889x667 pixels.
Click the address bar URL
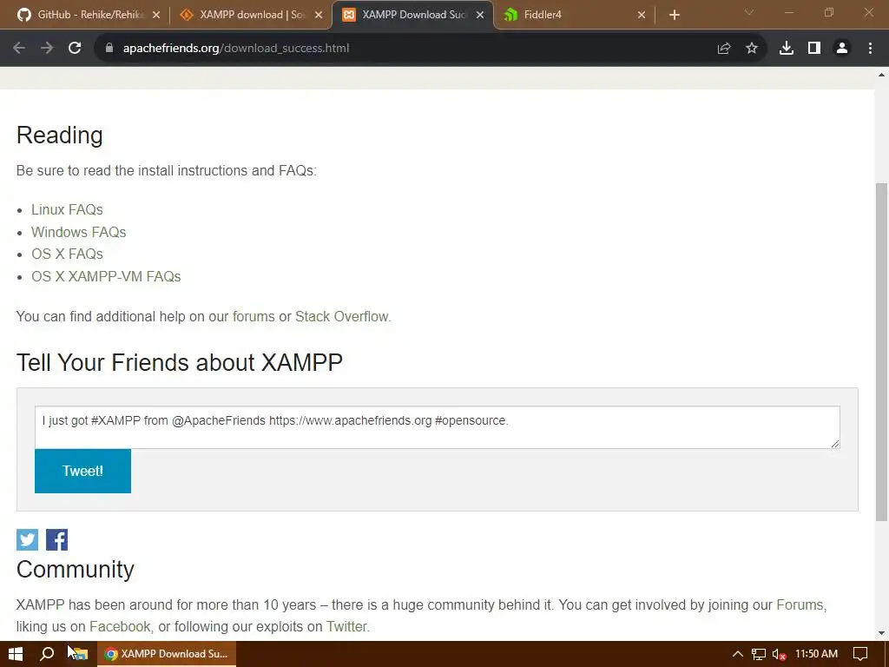[236, 49]
